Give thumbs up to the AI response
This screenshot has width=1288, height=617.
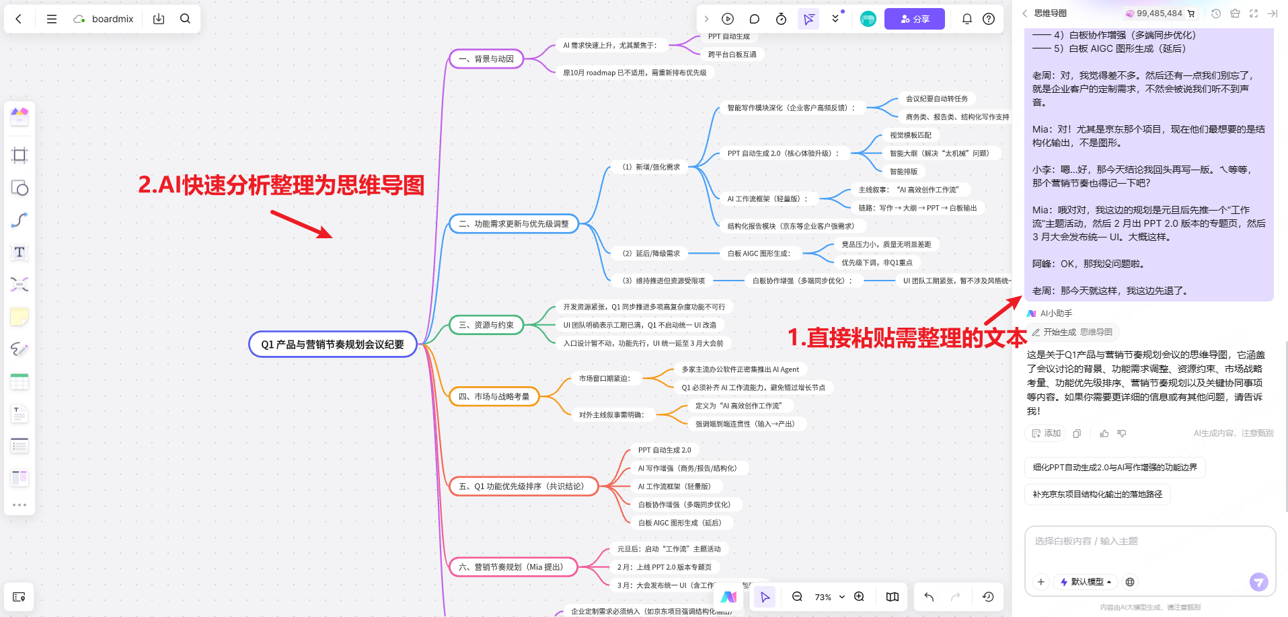1104,433
